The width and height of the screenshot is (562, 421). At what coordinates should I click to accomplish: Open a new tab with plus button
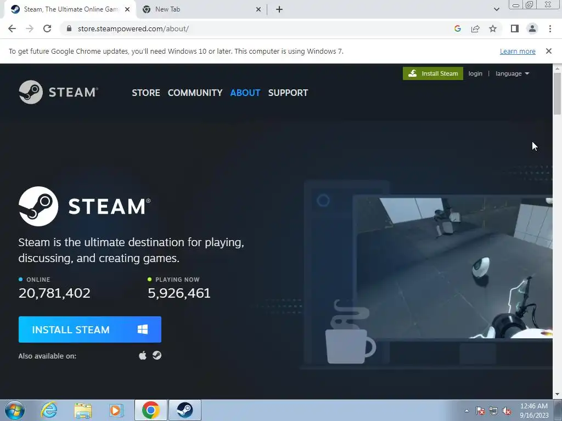(x=279, y=9)
